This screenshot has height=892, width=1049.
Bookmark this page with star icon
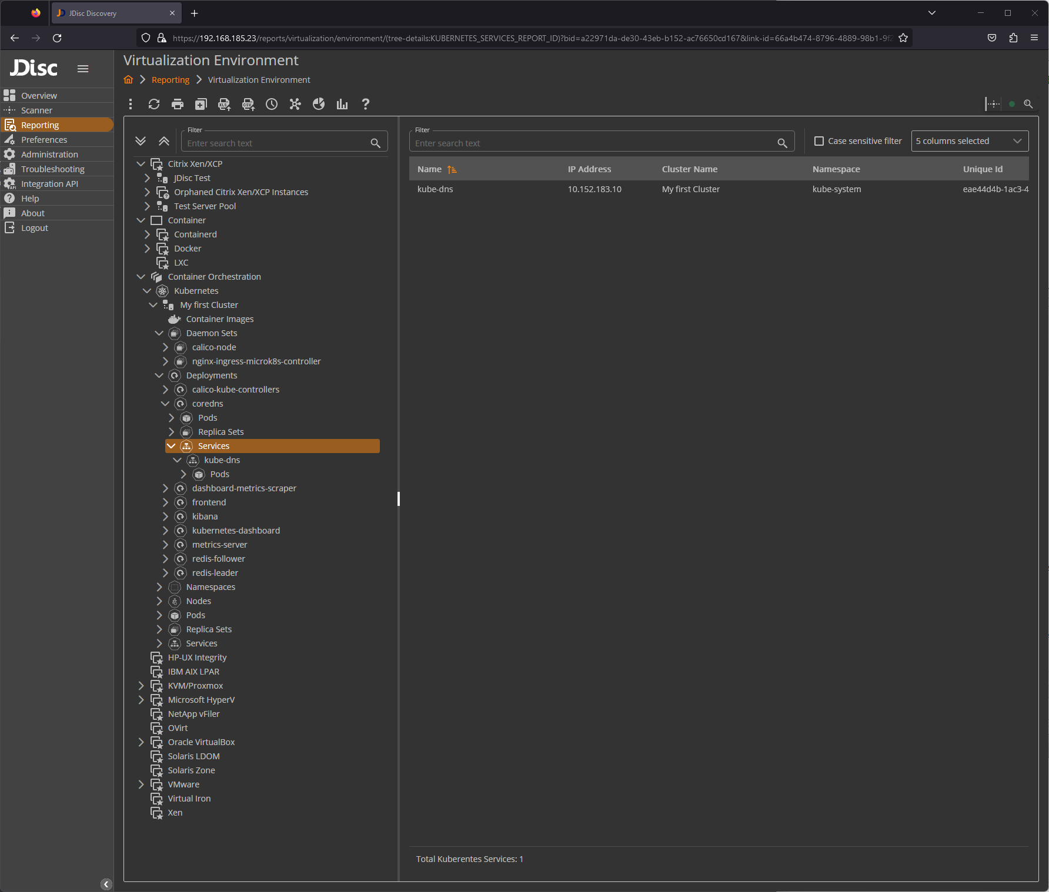(x=903, y=38)
